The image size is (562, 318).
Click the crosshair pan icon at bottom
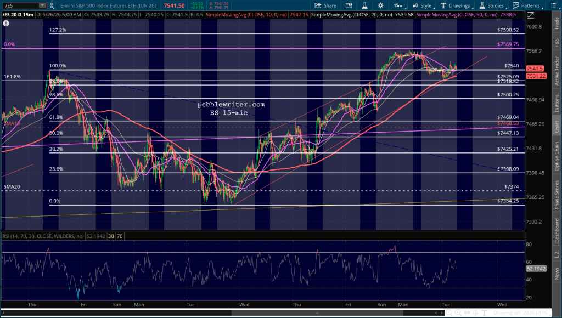click(x=476, y=313)
